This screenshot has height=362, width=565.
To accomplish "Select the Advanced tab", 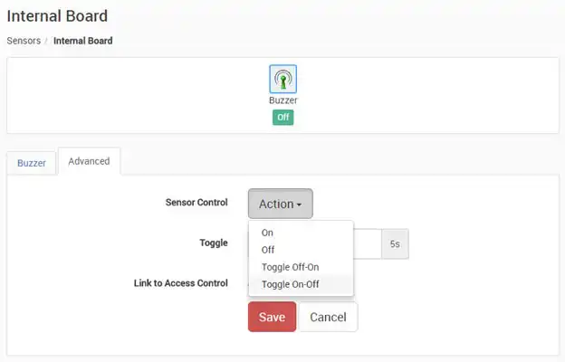I will click(89, 161).
